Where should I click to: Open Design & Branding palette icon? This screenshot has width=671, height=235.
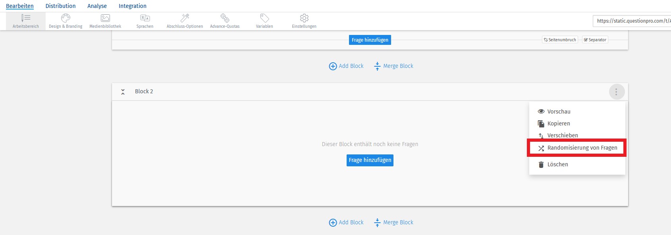[66, 18]
